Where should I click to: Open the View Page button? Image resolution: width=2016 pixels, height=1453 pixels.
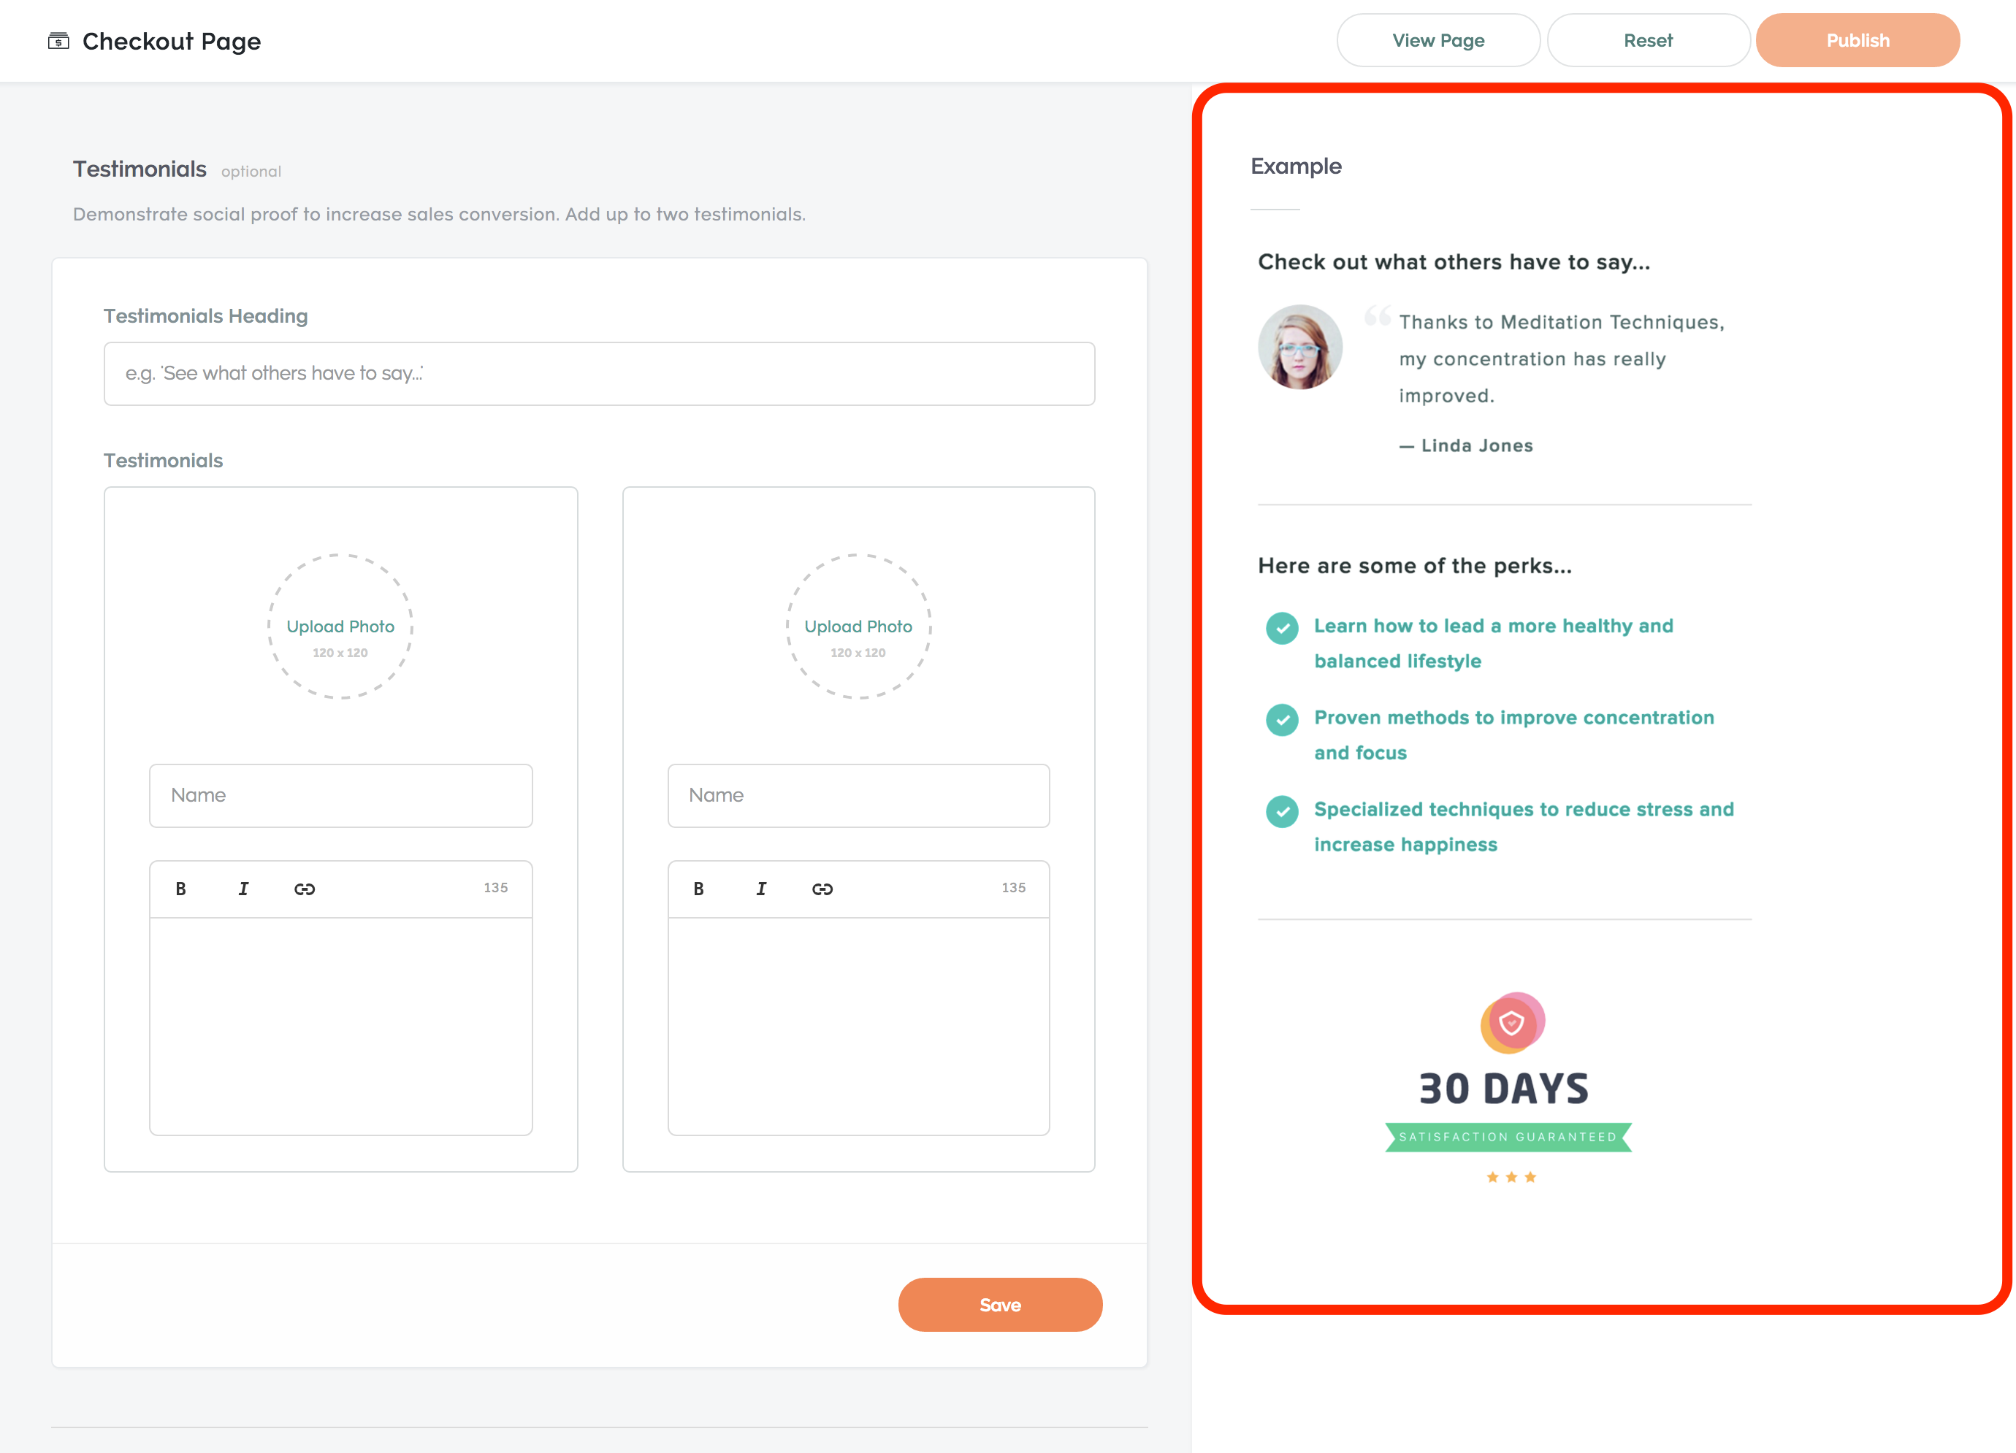[1438, 40]
